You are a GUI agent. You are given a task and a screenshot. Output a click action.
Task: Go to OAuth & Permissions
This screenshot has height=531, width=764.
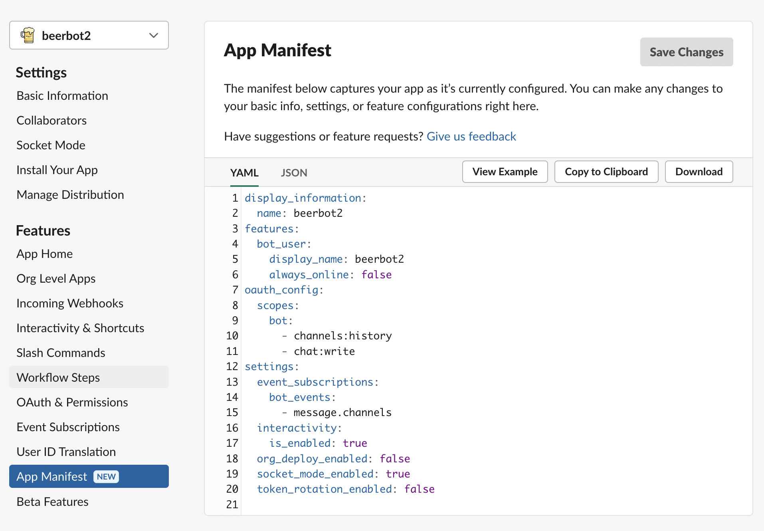tap(72, 402)
